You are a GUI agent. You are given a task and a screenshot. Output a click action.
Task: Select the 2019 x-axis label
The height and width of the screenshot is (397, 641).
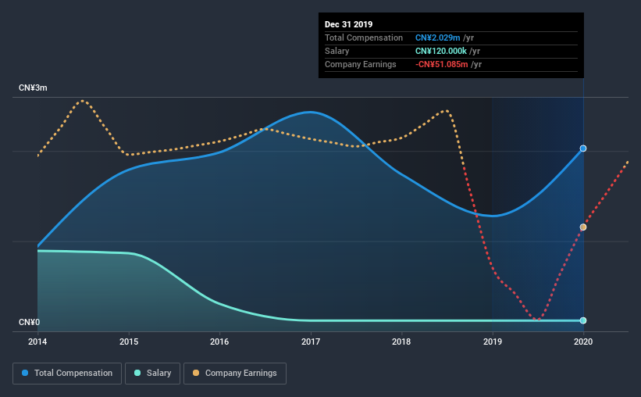[493, 342]
